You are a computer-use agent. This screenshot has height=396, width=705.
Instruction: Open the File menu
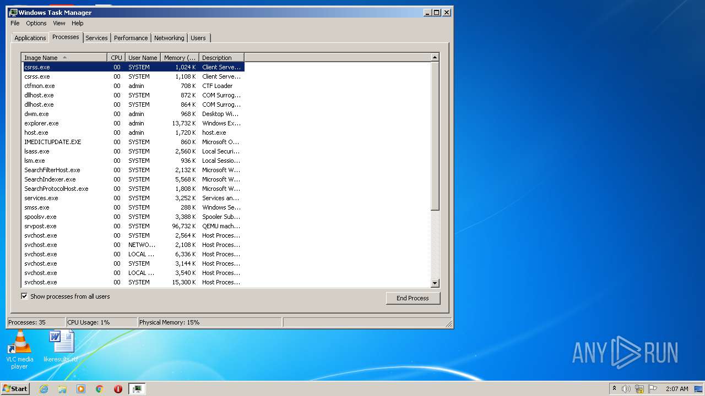[15, 23]
